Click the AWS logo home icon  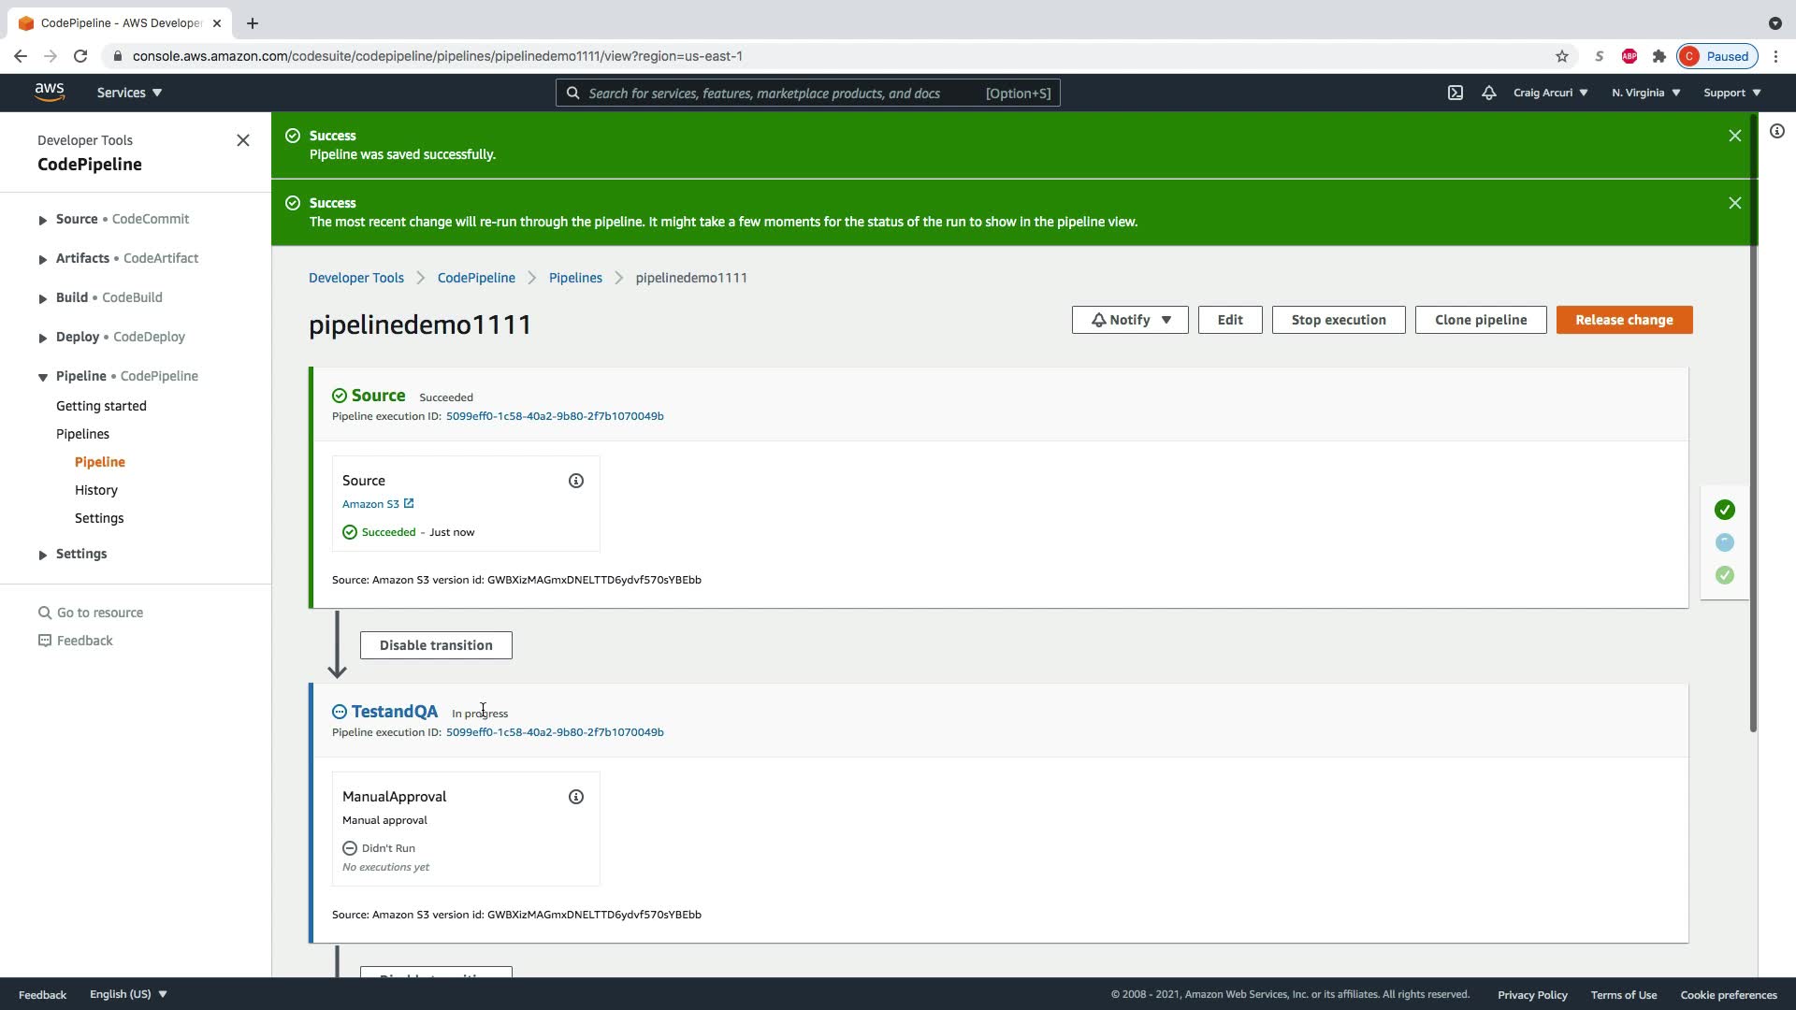tap(50, 93)
